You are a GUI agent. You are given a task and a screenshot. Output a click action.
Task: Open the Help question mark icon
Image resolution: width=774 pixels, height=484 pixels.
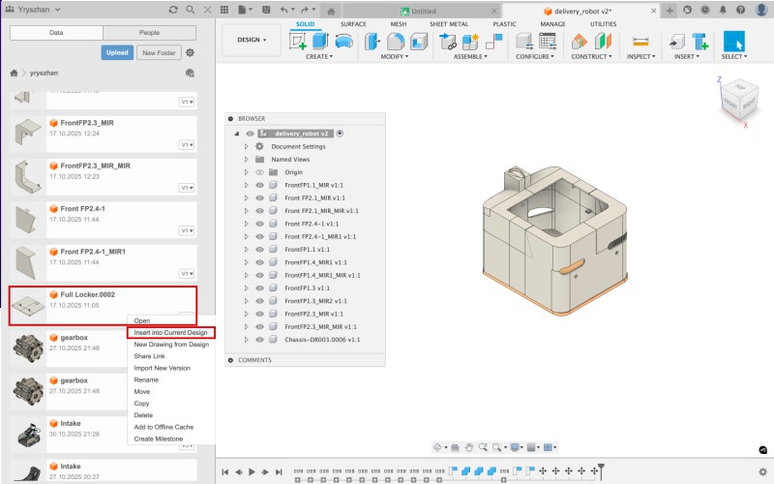point(740,10)
